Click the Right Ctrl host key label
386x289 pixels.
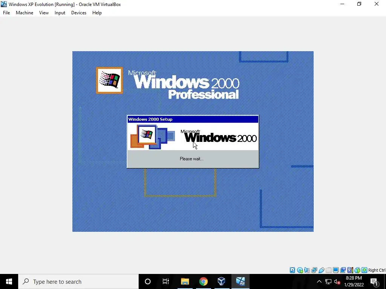(x=377, y=270)
